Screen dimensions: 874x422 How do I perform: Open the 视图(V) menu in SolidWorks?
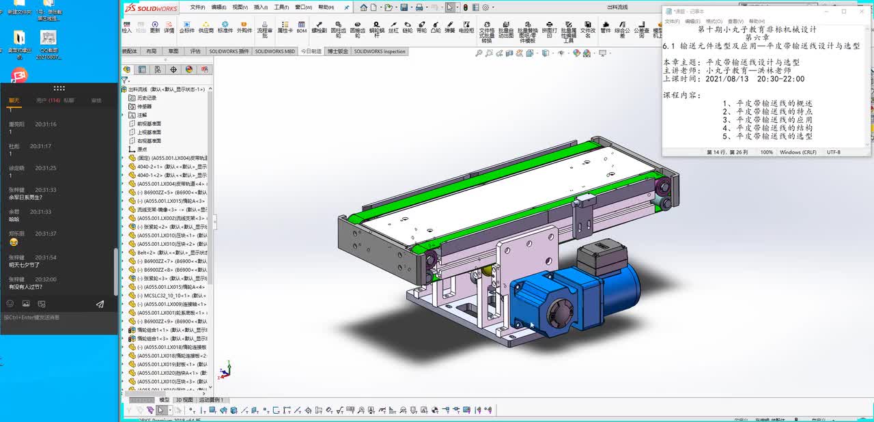(x=240, y=8)
